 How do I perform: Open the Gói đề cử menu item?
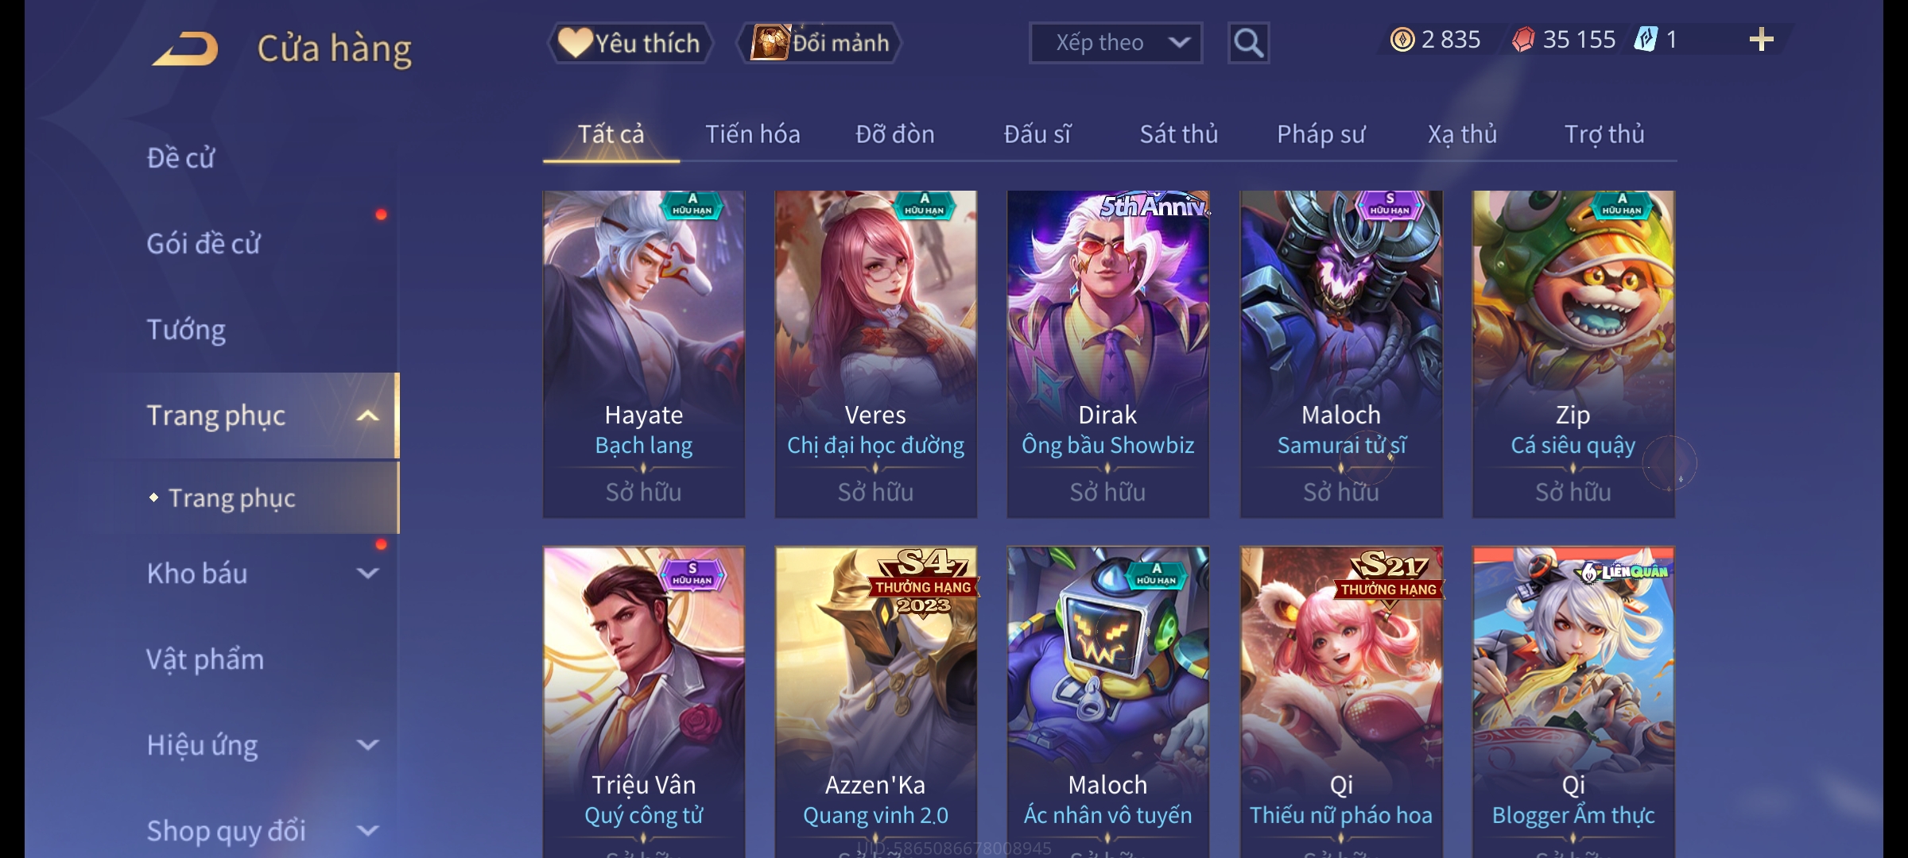(204, 243)
